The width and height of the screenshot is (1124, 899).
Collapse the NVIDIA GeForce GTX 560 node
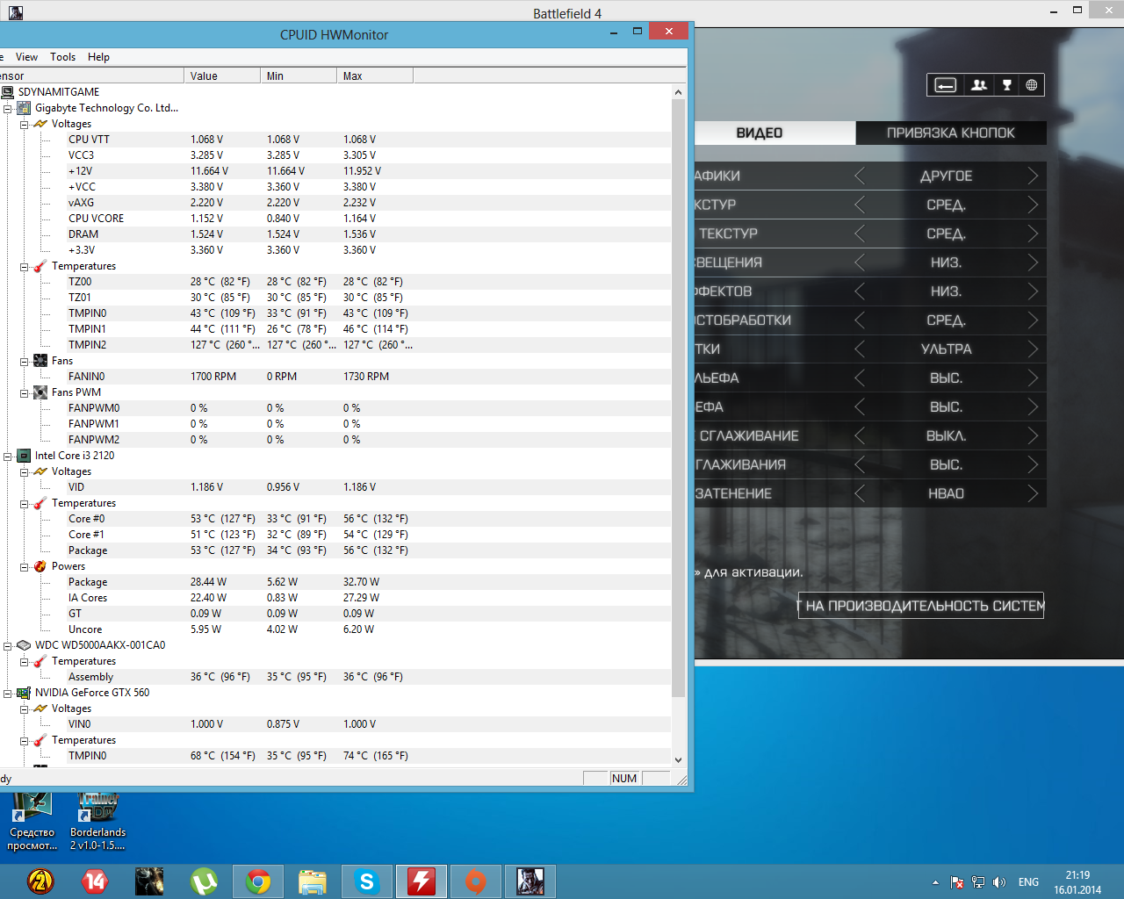(8, 694)
